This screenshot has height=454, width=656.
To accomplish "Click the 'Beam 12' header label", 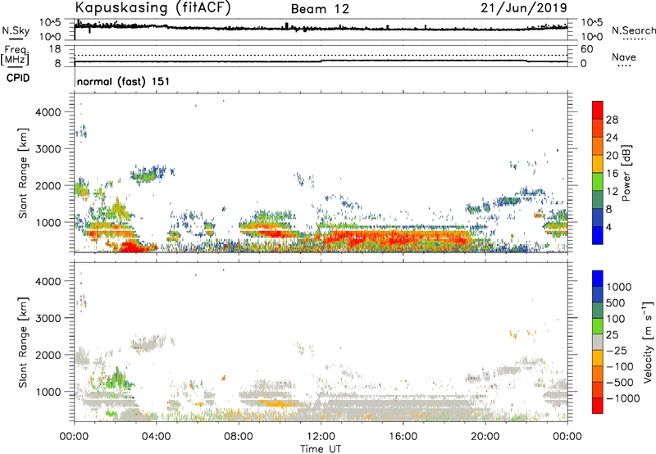I will (x=320, y=9).
